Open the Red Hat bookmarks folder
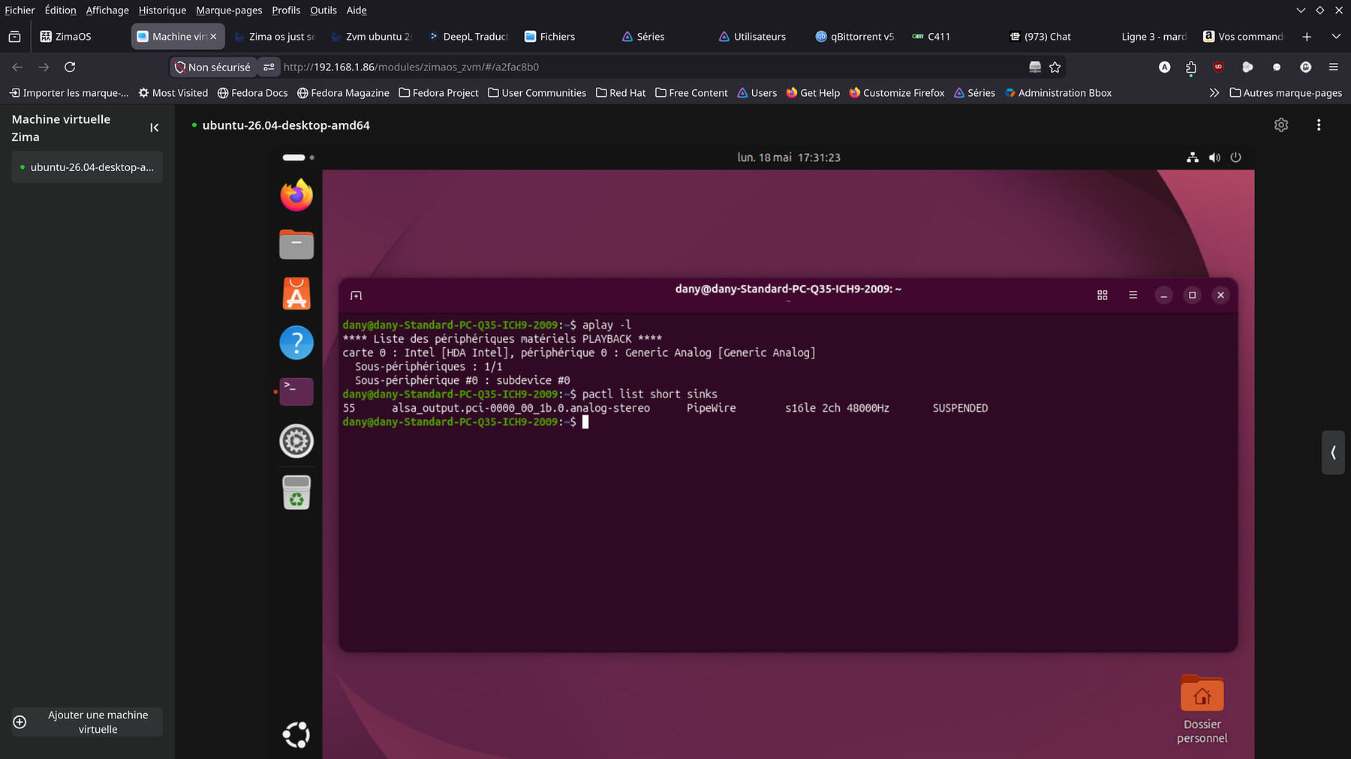The height and width of the screenshot is (759, 1351). (x=621, y=93)
